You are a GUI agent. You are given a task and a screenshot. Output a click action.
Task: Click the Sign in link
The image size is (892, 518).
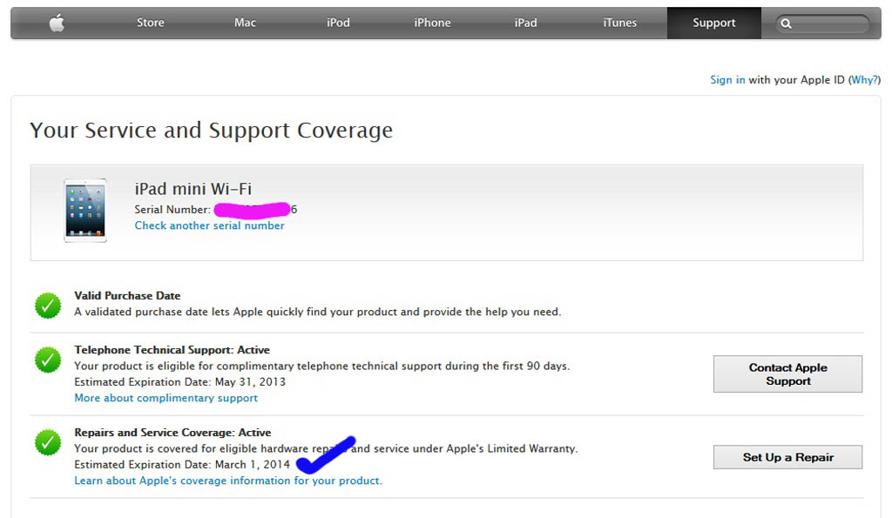tap(727, 79)
